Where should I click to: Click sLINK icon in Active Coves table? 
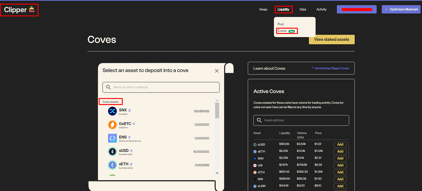(x=255, y=186)
